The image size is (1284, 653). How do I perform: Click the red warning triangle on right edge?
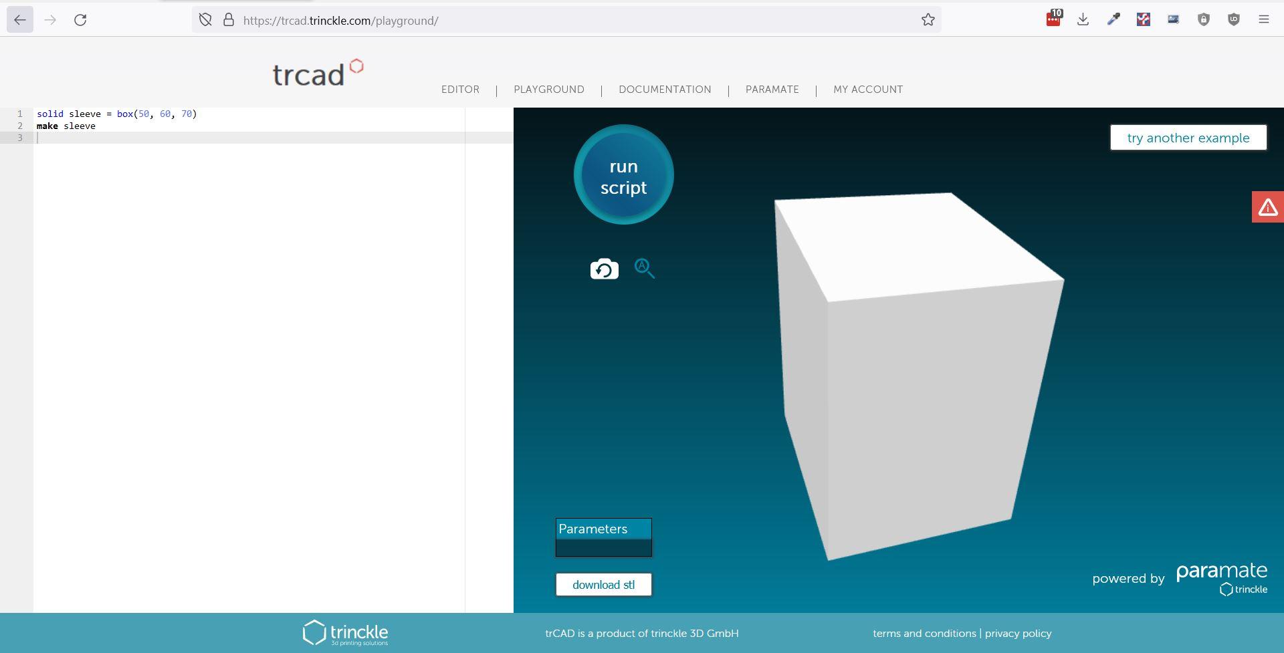[x=1268, y=207]
